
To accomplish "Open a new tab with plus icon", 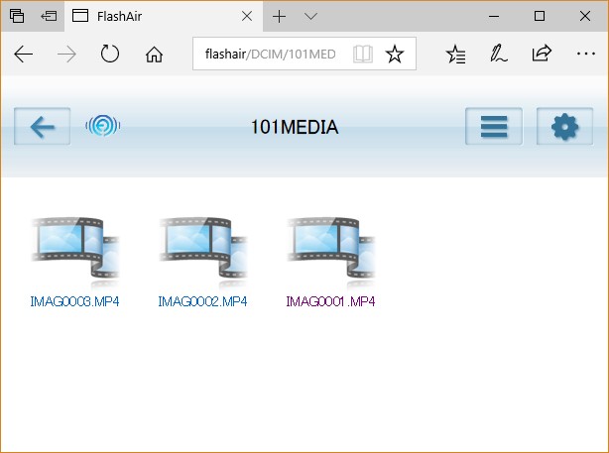I will [x=279, y=16].
